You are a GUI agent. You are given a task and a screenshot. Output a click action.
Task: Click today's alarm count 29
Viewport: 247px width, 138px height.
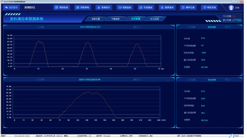click(234, 16)
